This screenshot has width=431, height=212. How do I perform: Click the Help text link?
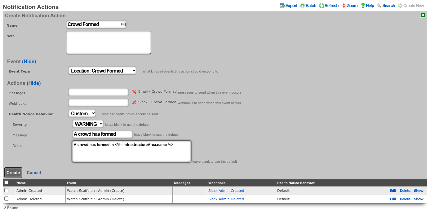click(x=370, y=6)
